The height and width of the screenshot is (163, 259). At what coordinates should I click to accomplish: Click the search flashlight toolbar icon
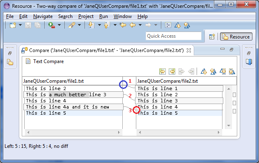pos(72,25)
